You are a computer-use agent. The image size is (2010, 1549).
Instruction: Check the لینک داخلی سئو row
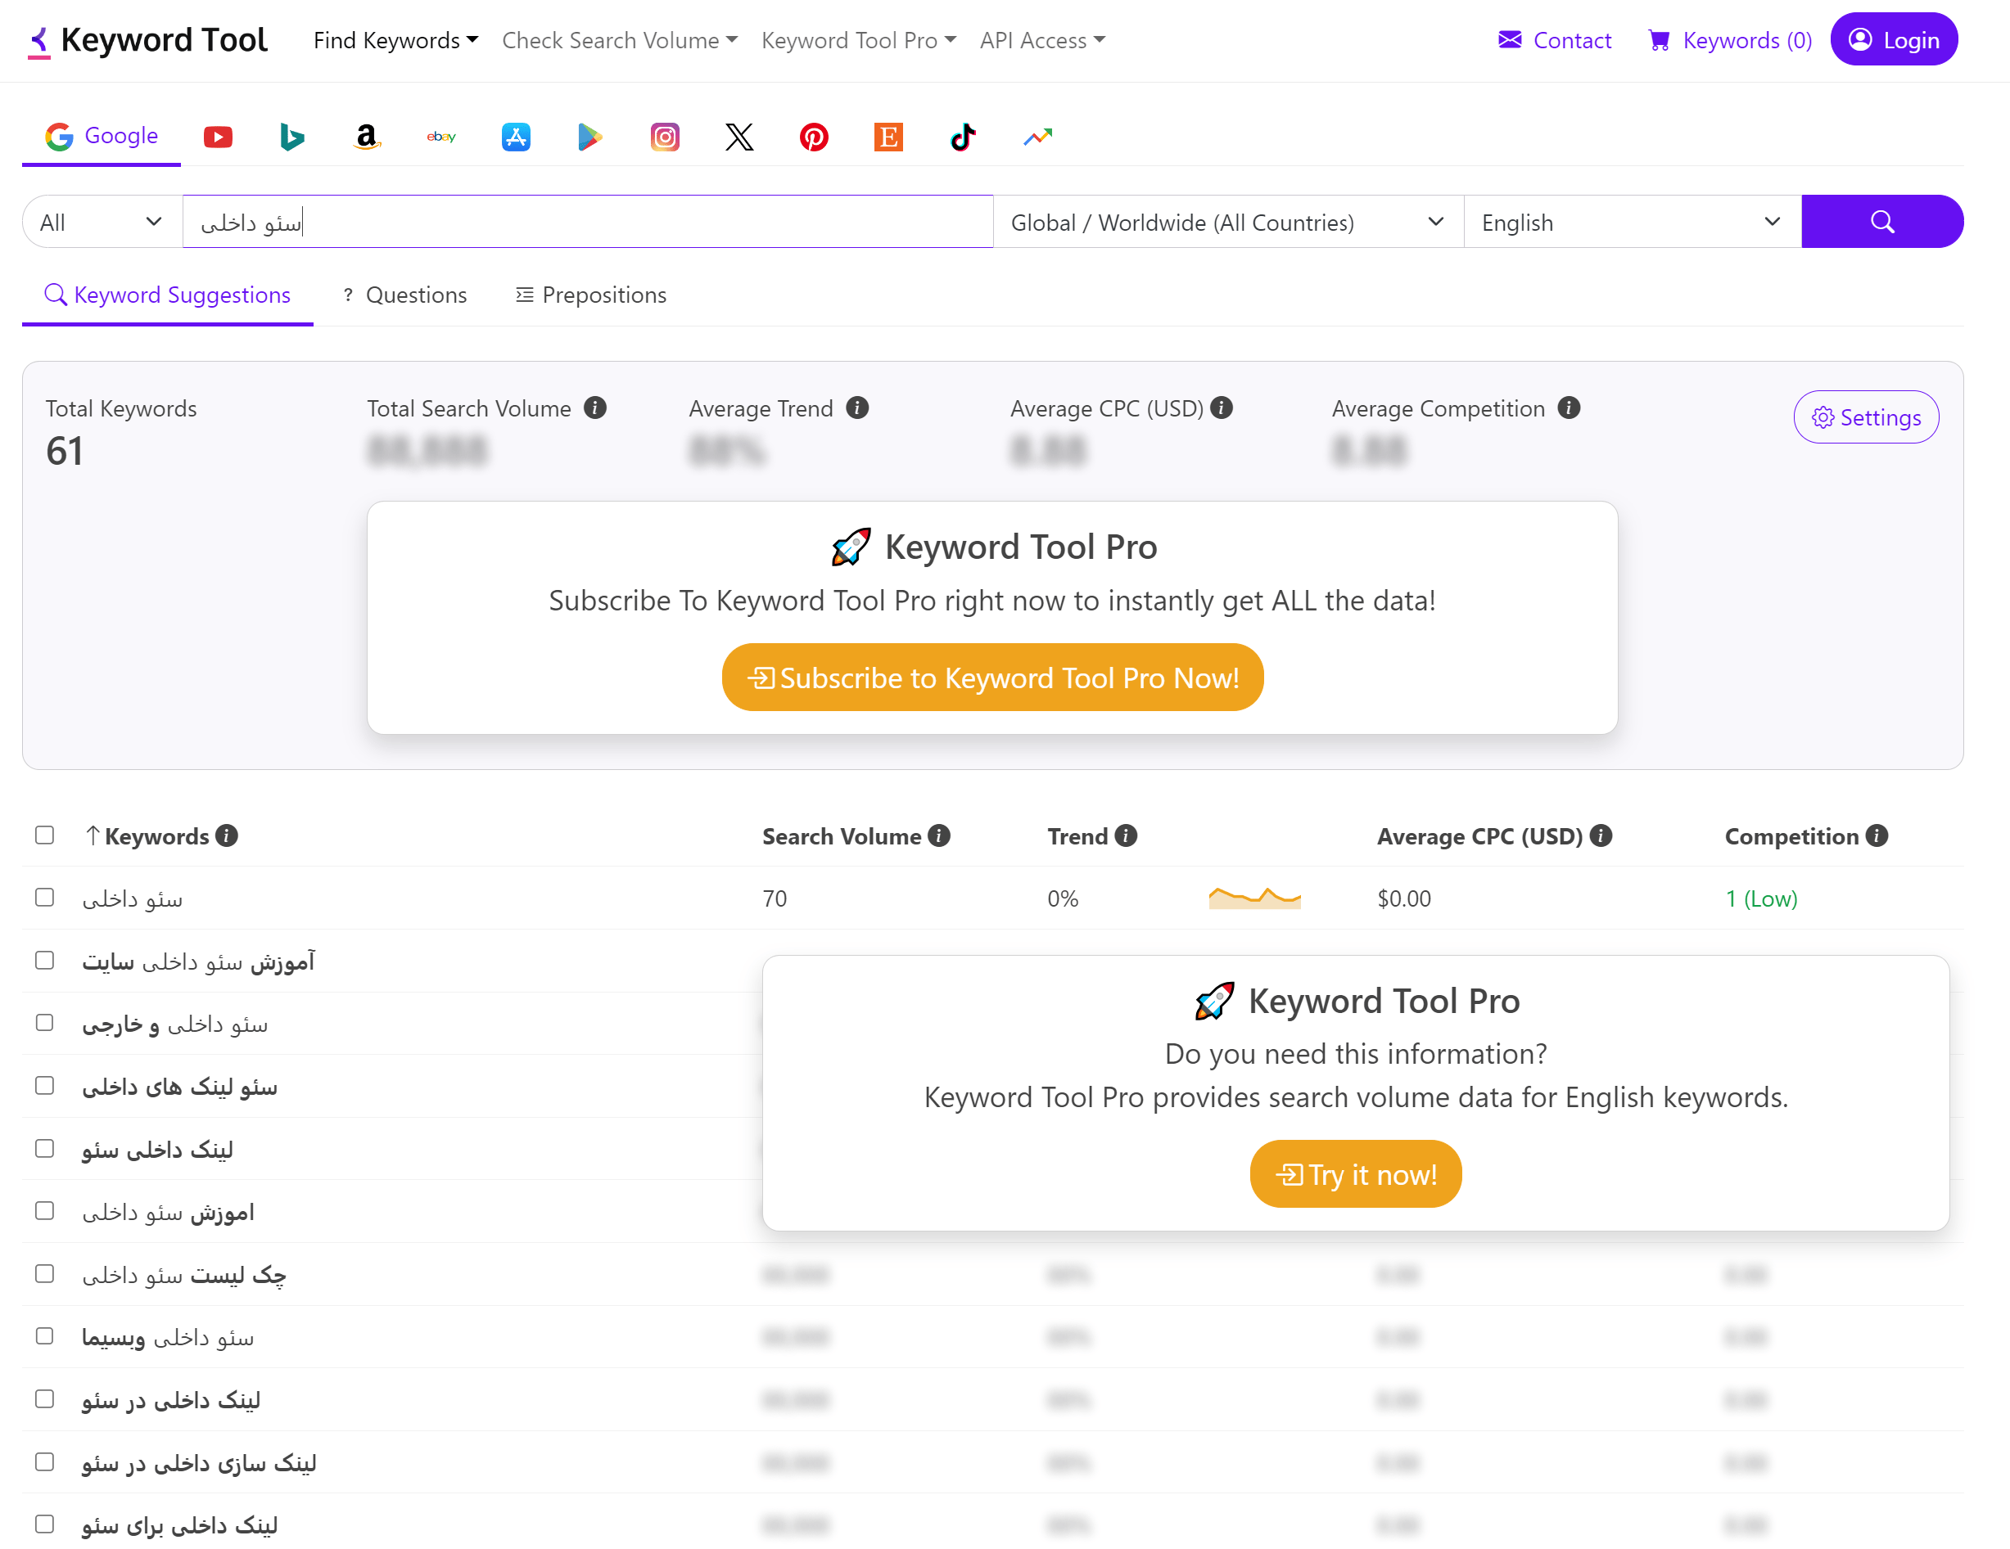click(x=44, y=1149)
